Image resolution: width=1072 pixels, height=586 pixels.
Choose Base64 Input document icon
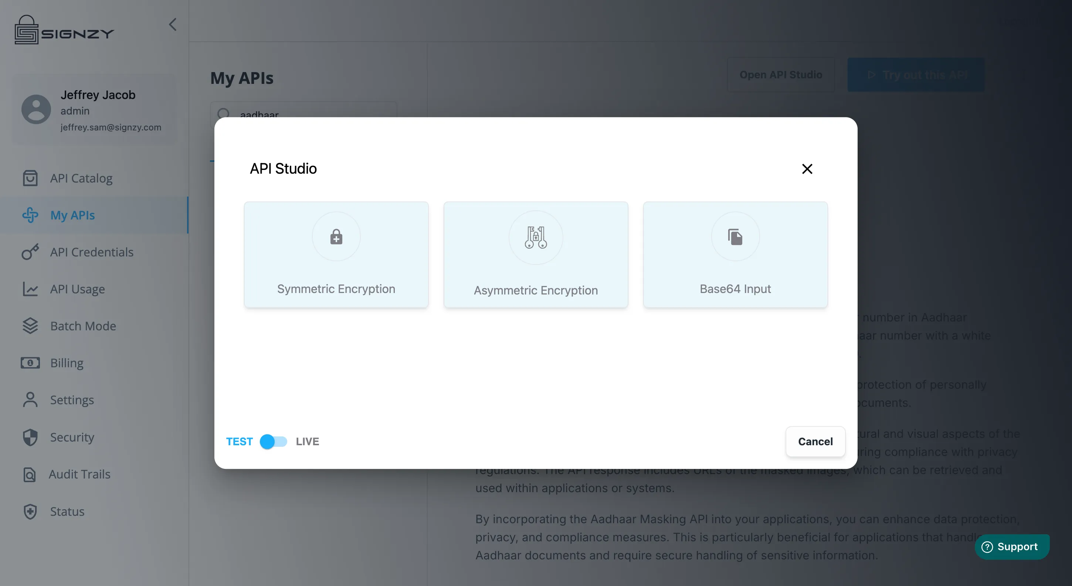coord(735,236)
